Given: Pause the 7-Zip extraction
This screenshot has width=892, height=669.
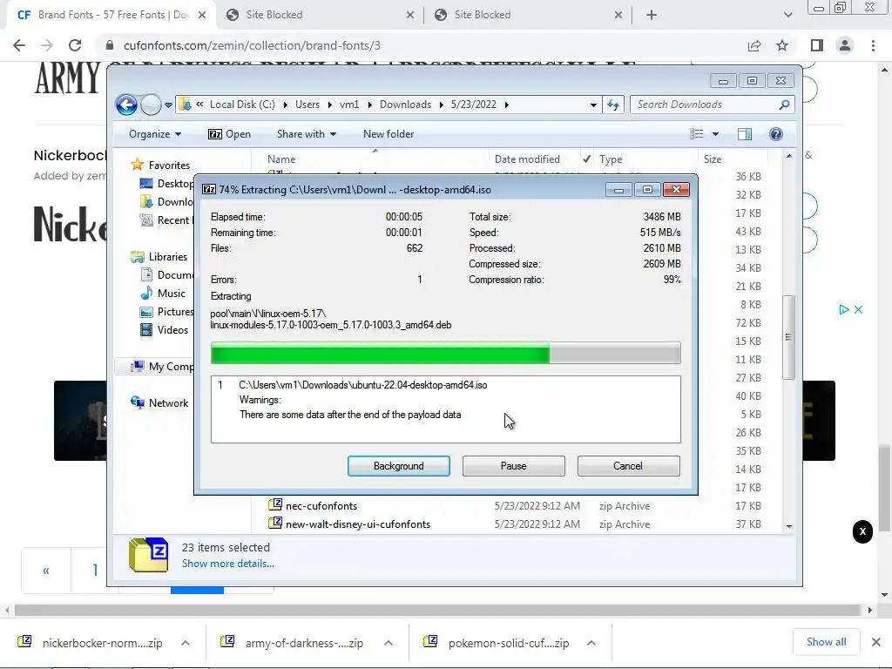Looking at the screenshot, I should pyautogui.click(x=513, y=466).
